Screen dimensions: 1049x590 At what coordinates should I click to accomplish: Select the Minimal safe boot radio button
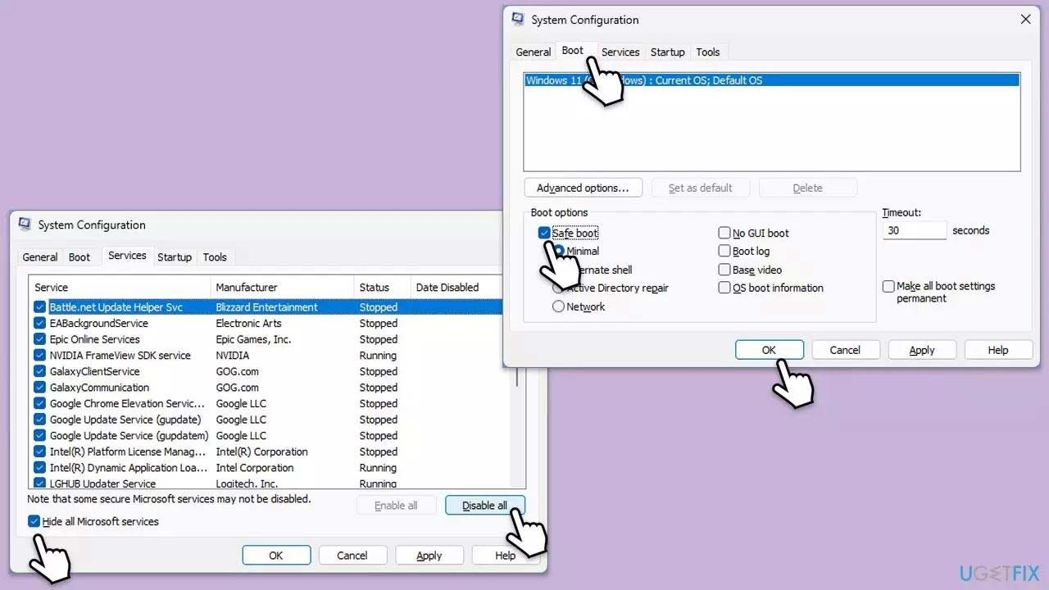[559, 251]
